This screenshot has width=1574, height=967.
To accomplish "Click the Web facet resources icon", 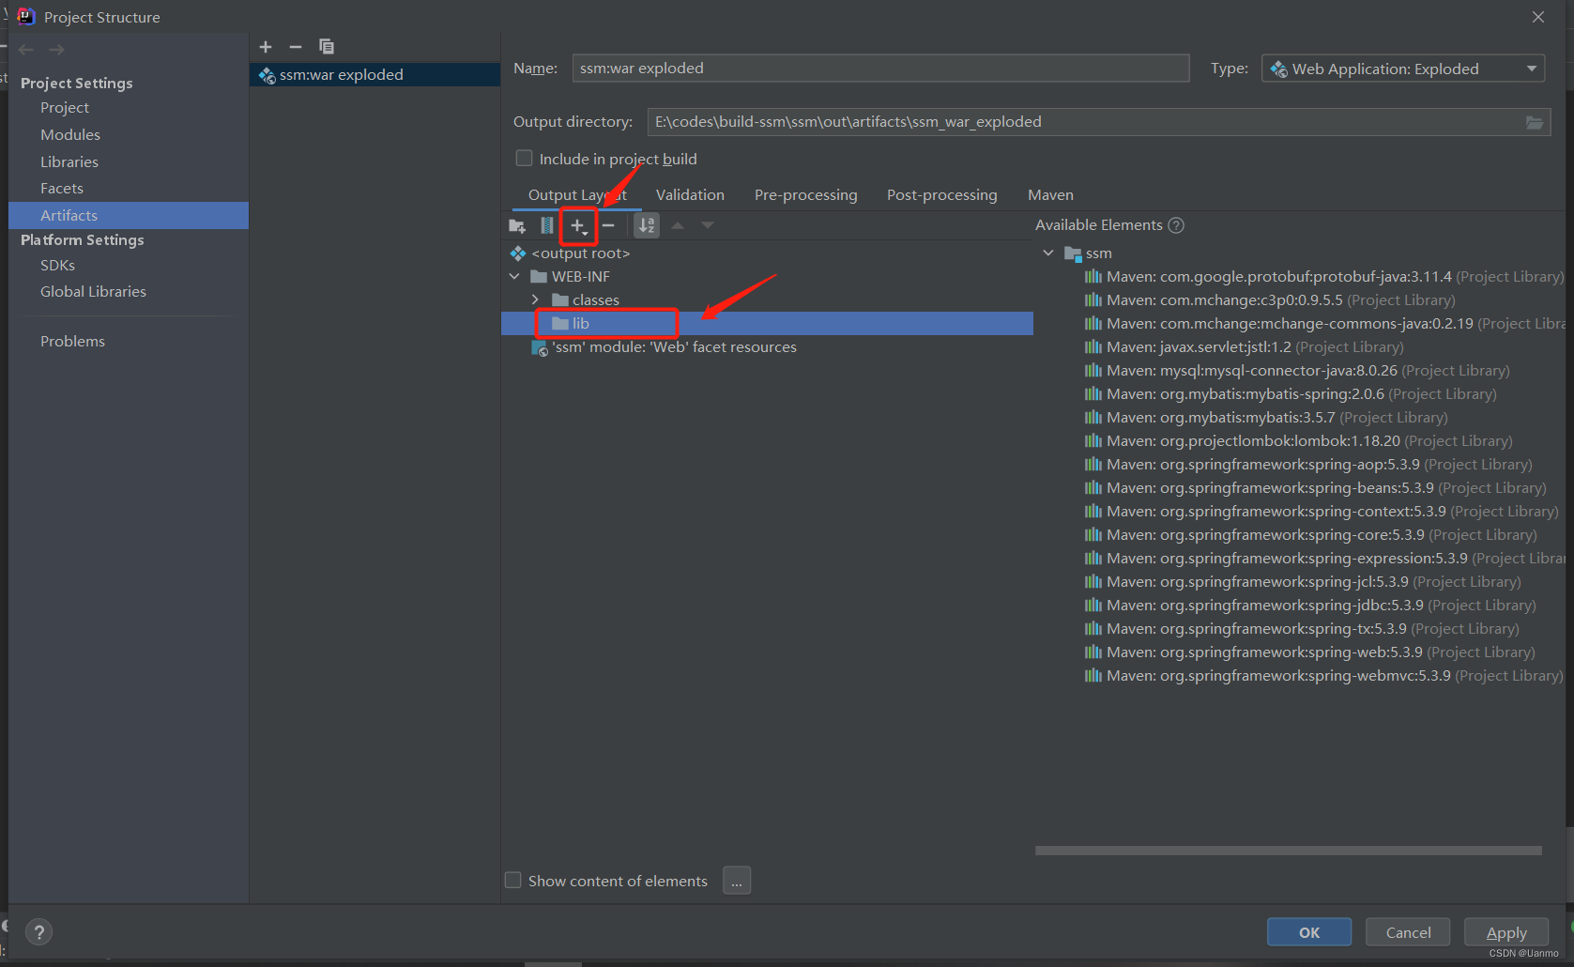I will point(540,348).
